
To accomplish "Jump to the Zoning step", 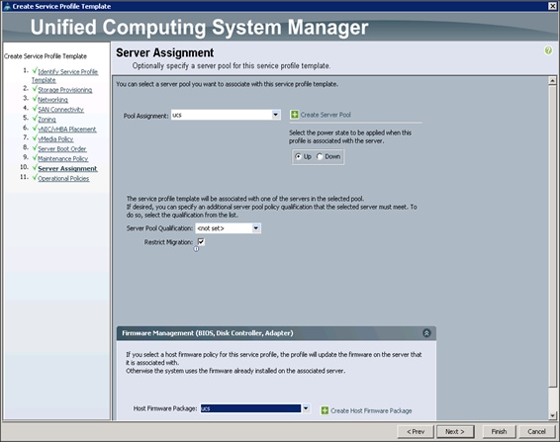I will 47,120.
